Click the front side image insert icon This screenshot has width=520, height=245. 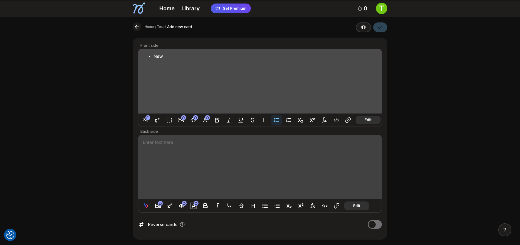145,120
